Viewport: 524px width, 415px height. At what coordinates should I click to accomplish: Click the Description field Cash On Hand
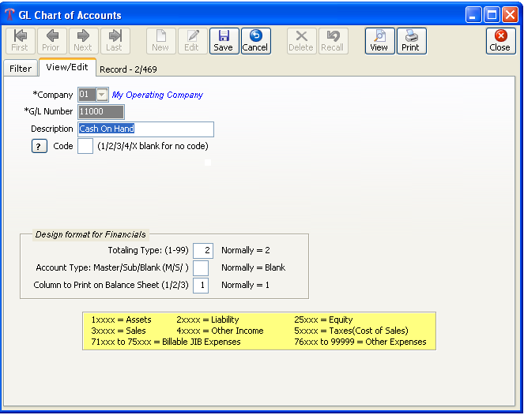pos(145,129)
